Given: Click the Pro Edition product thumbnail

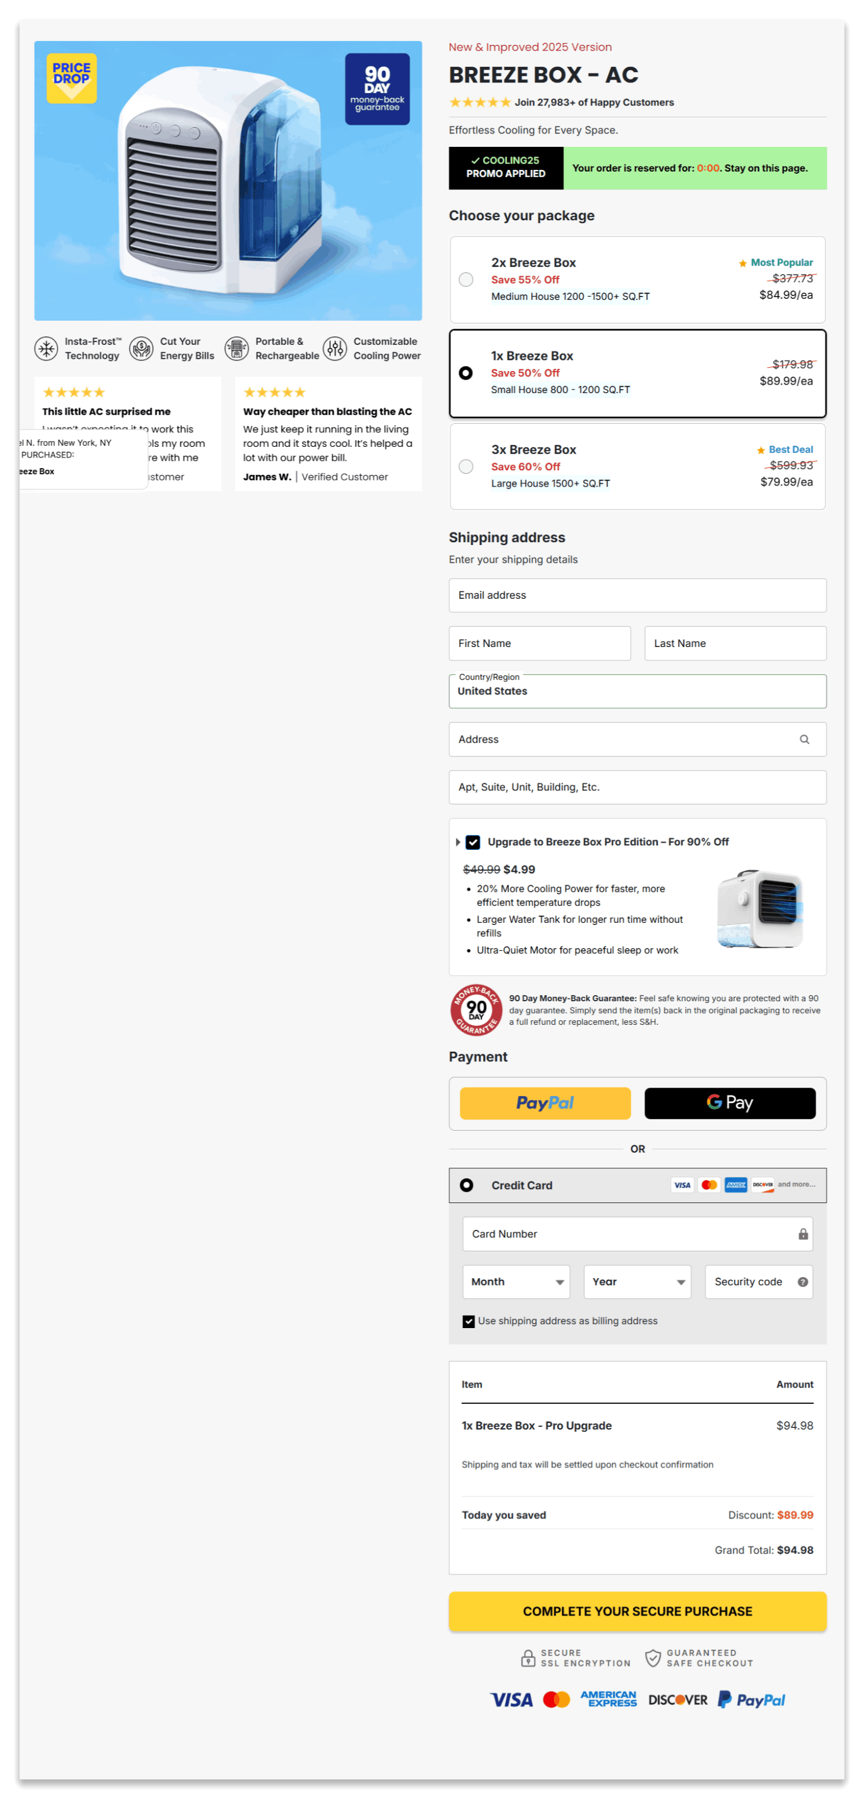Looking at the screenshot, I should pos(759,909).
